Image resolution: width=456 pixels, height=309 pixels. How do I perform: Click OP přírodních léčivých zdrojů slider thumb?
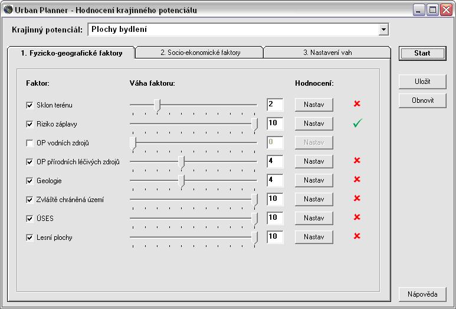click(x=181, y=162)
